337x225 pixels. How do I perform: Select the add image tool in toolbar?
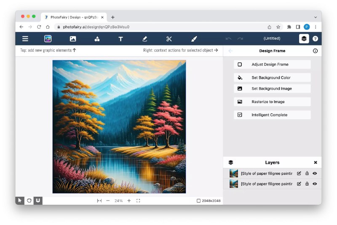point(73,39)
